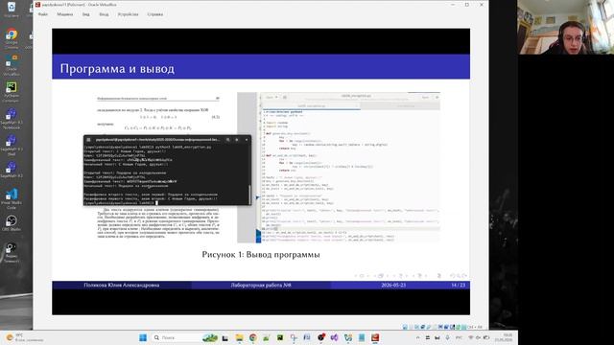Viewport: 614px width, 345px height.
Task: Click the caption Рисунок 1: Вывод программы
Action: point(261,255)
